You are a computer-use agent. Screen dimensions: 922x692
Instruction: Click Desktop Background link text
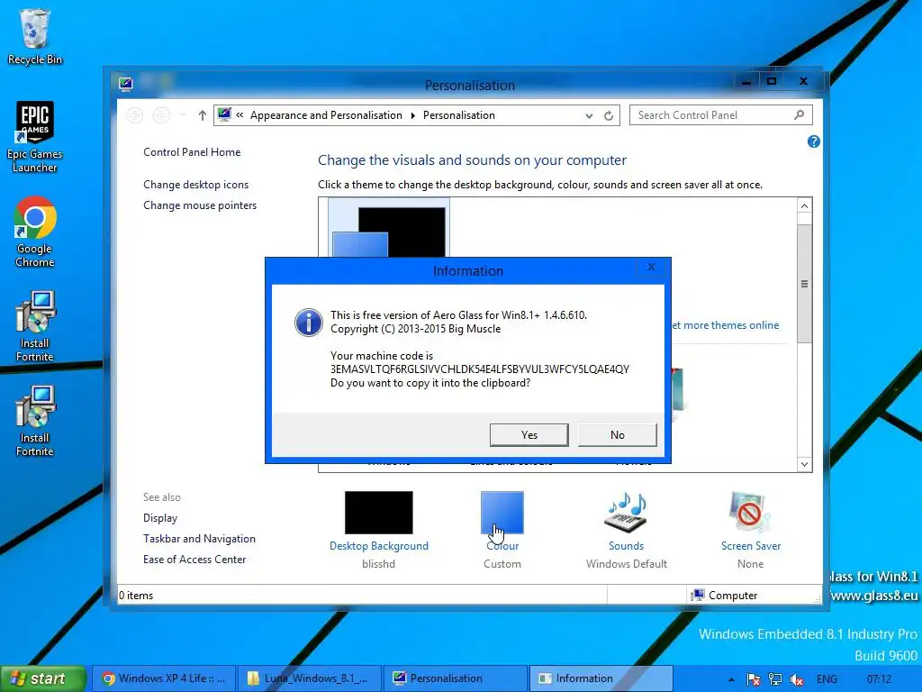(379, 545)
